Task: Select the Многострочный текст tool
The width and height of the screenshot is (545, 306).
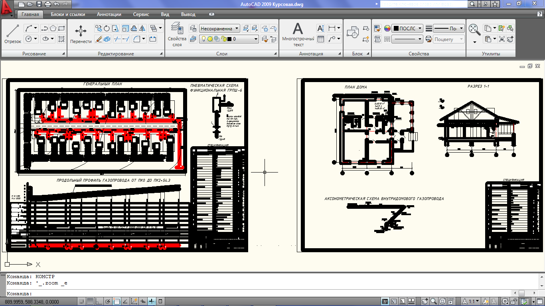Action: (x=298, y=34)
